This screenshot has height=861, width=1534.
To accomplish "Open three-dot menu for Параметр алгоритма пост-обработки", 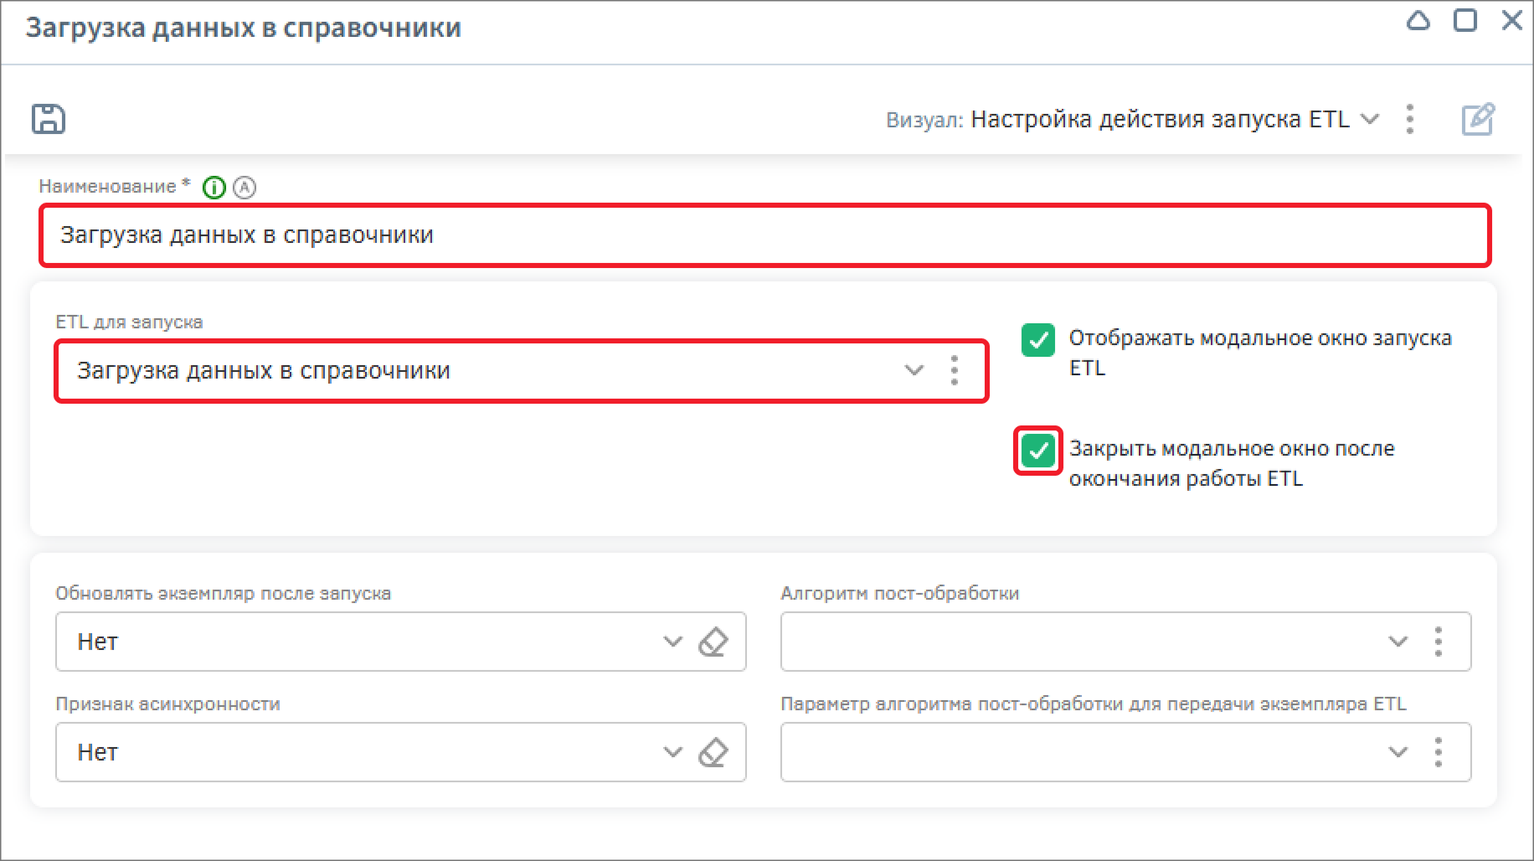I will point(1438,753).
